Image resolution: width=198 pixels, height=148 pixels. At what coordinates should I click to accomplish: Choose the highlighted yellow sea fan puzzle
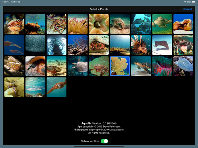(x=120, y=66)
